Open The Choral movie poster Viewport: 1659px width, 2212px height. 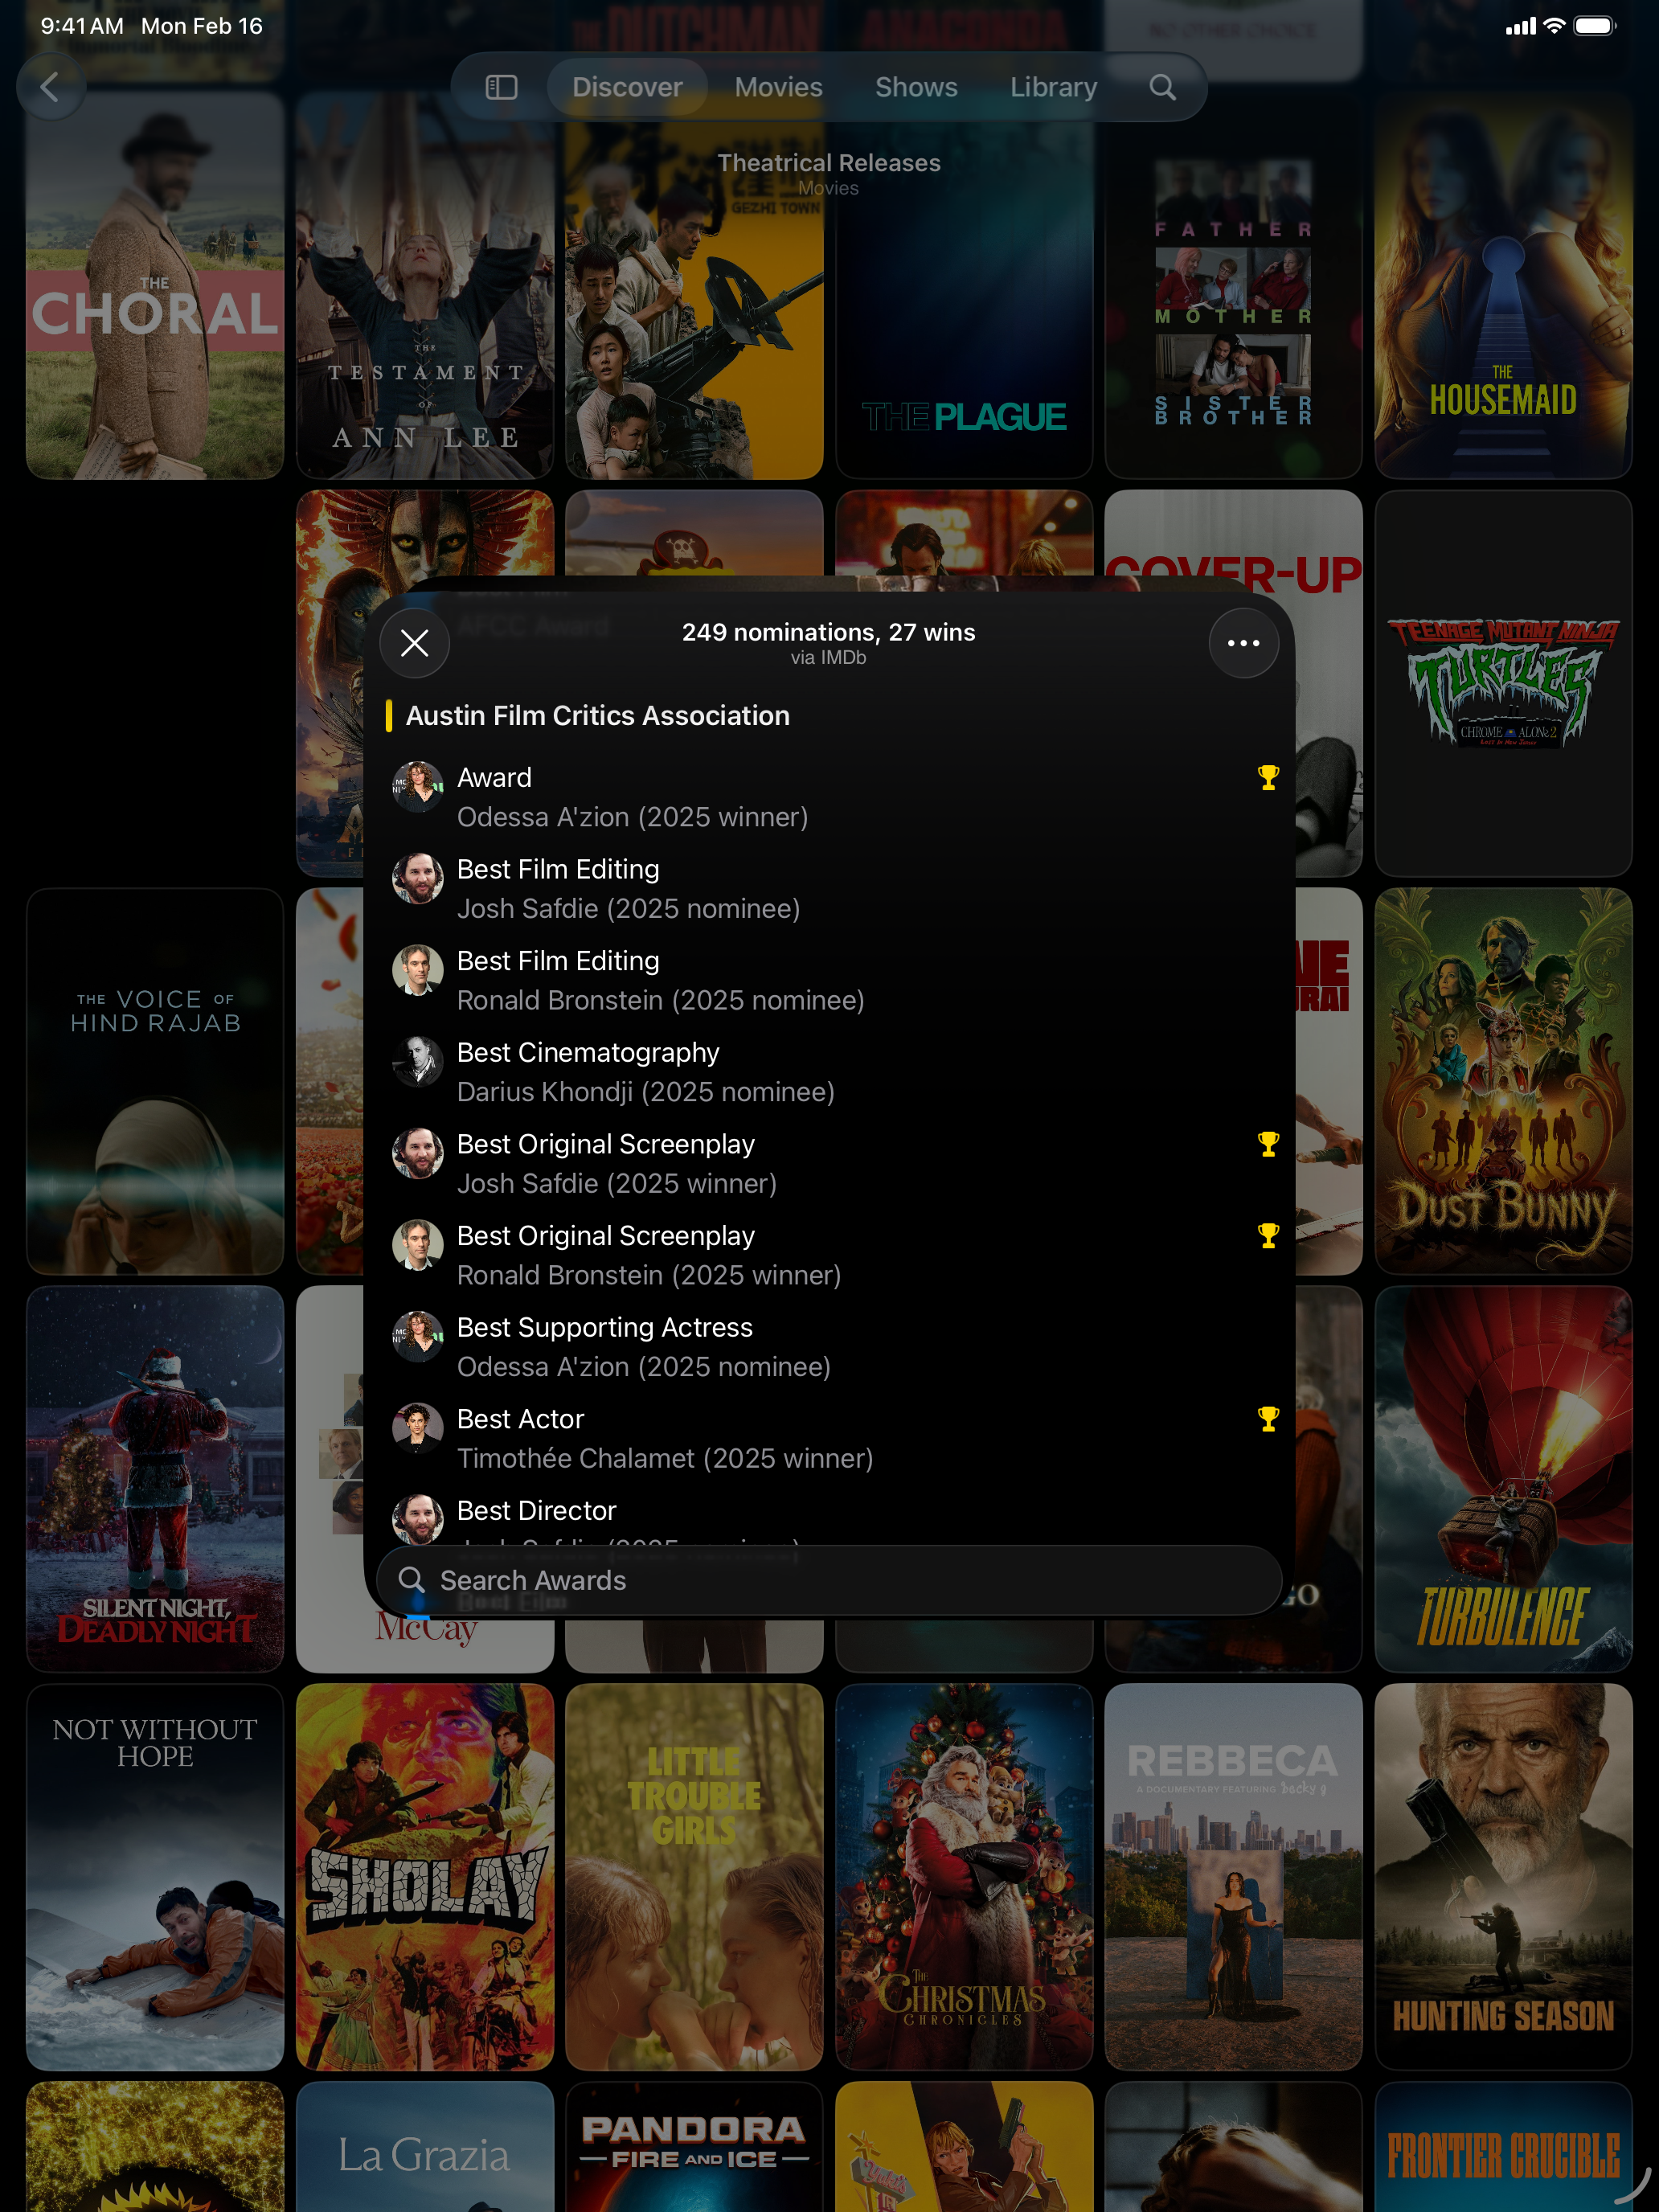tap(155, 286)
